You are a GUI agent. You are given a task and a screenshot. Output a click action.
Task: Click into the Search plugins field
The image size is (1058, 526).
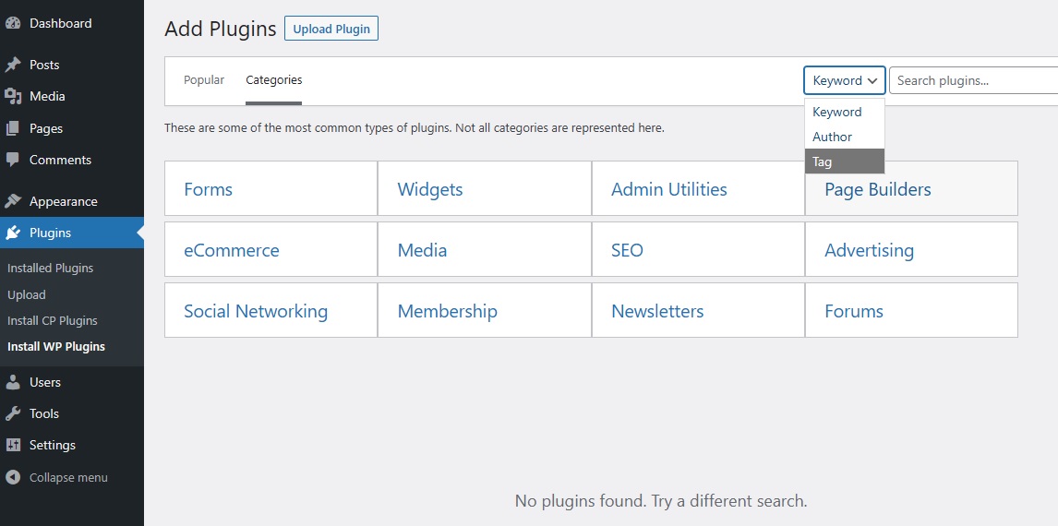coord(974,80)
